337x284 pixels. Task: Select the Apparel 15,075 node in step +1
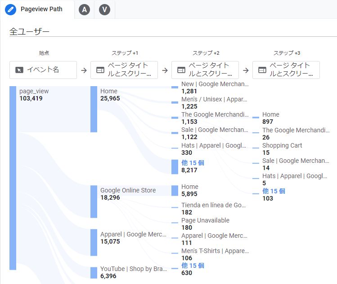pos(94,242)
